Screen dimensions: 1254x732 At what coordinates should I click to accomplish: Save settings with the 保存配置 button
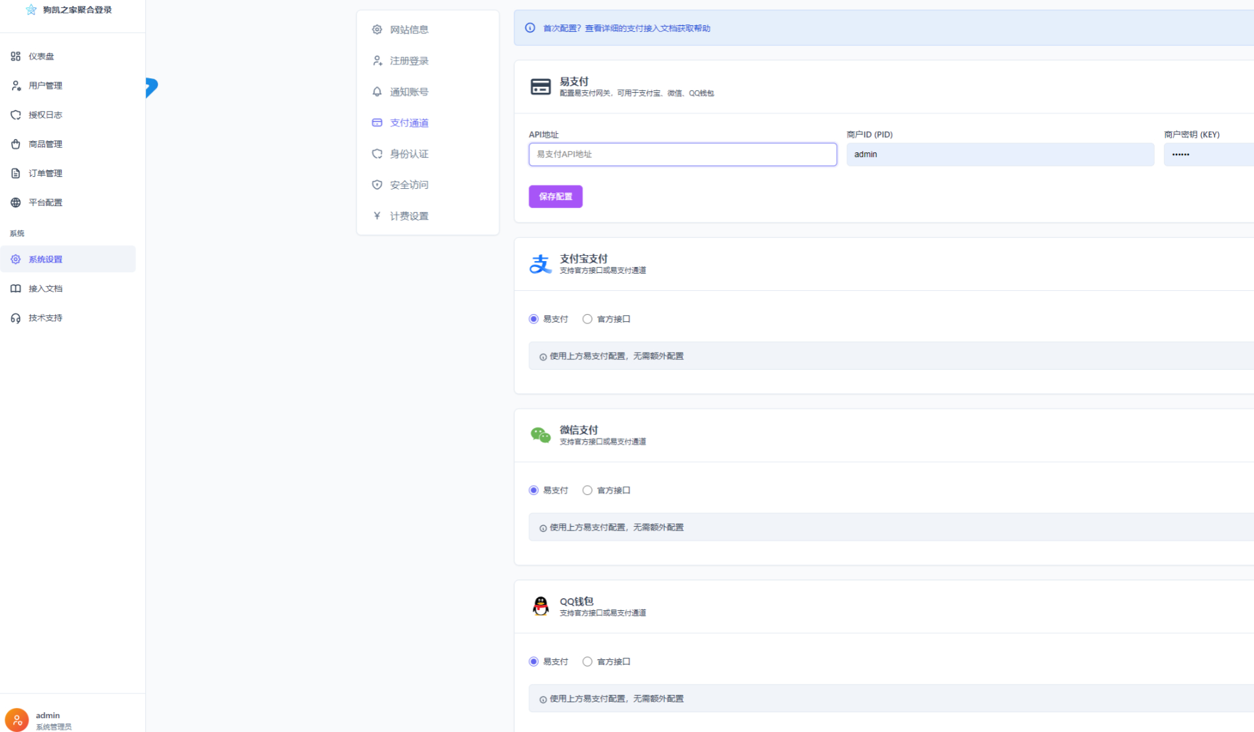pyautogui.click(x=555, y=197)
